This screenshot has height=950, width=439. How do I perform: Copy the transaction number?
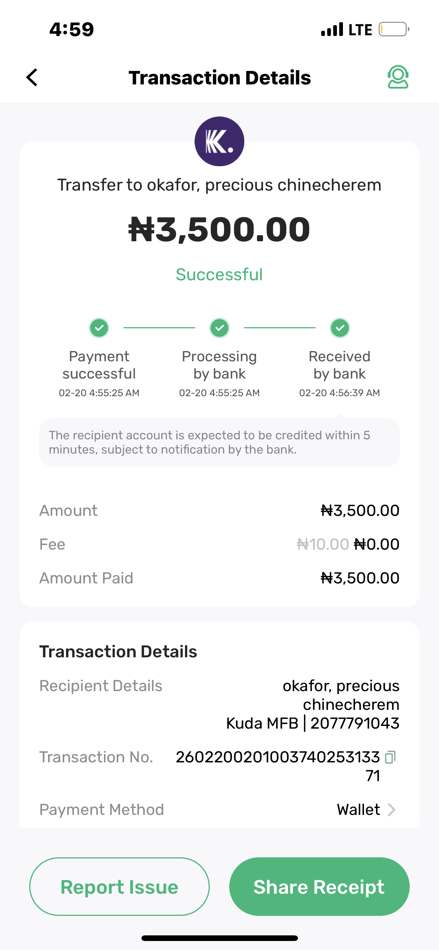pyautogui.click(x=390, y=757)
